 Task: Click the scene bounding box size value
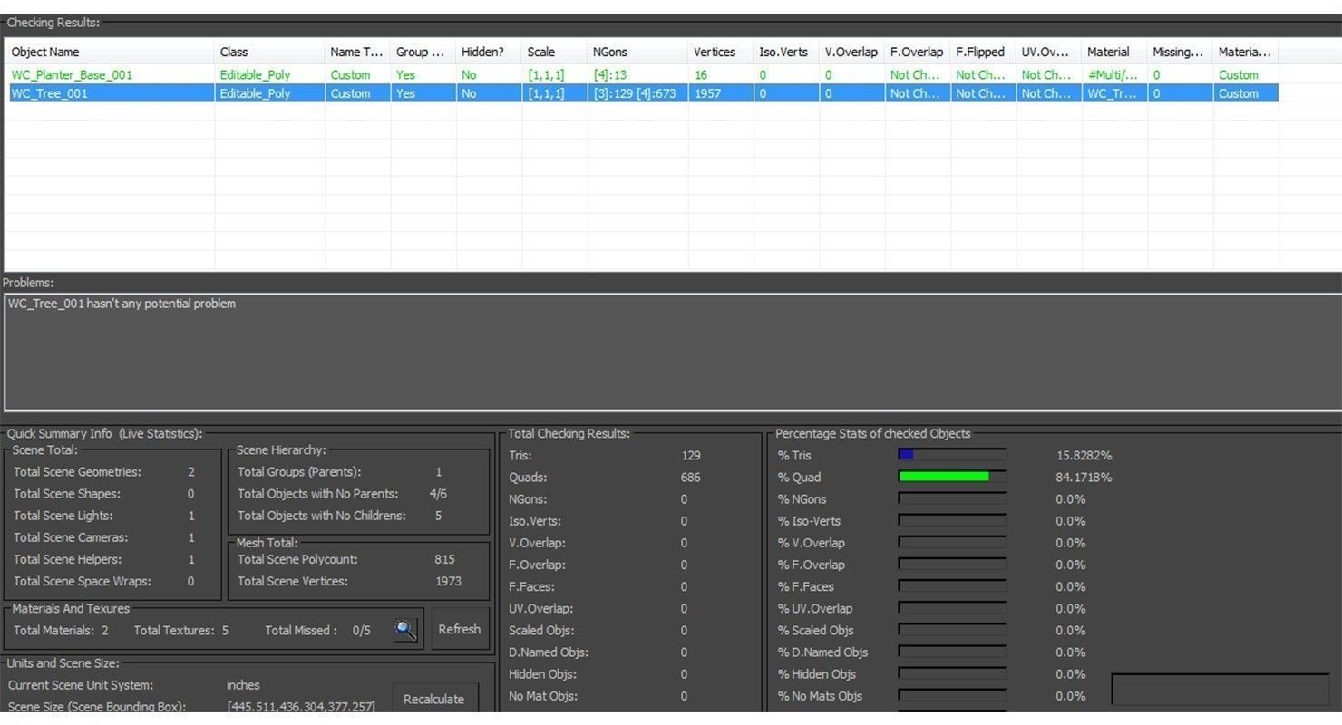[x=300, y=706]
